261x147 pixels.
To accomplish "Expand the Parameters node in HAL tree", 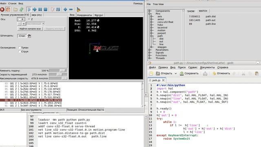I will tap(149, 50).
